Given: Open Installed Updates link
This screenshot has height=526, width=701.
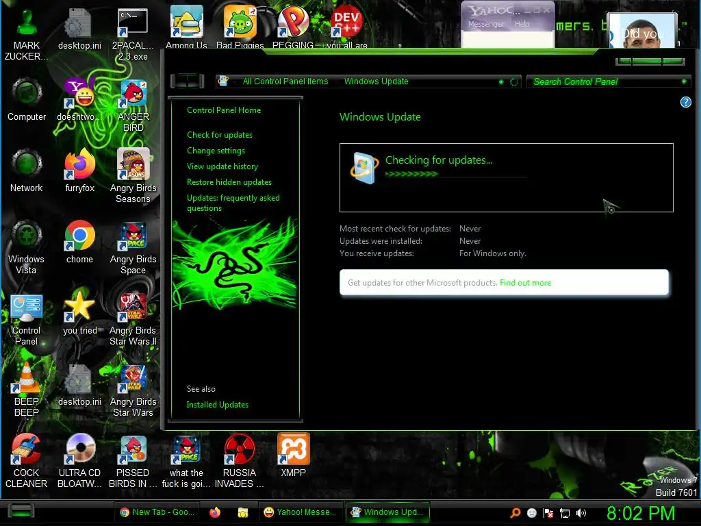Looking at the screenshot, I should pyautogui.click(x=217, y=404).
